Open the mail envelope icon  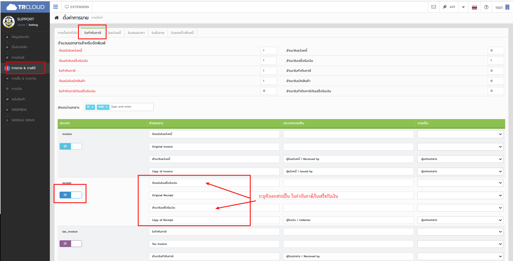tap(434, 7)
